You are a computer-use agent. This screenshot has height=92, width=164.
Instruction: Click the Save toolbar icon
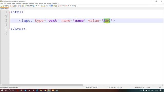[x=6, y=6]
